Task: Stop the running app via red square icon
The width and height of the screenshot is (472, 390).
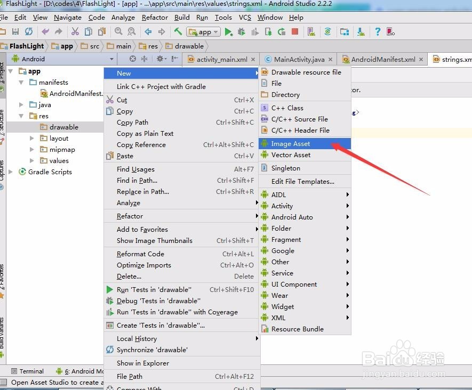Action: (x=294, y=31)
